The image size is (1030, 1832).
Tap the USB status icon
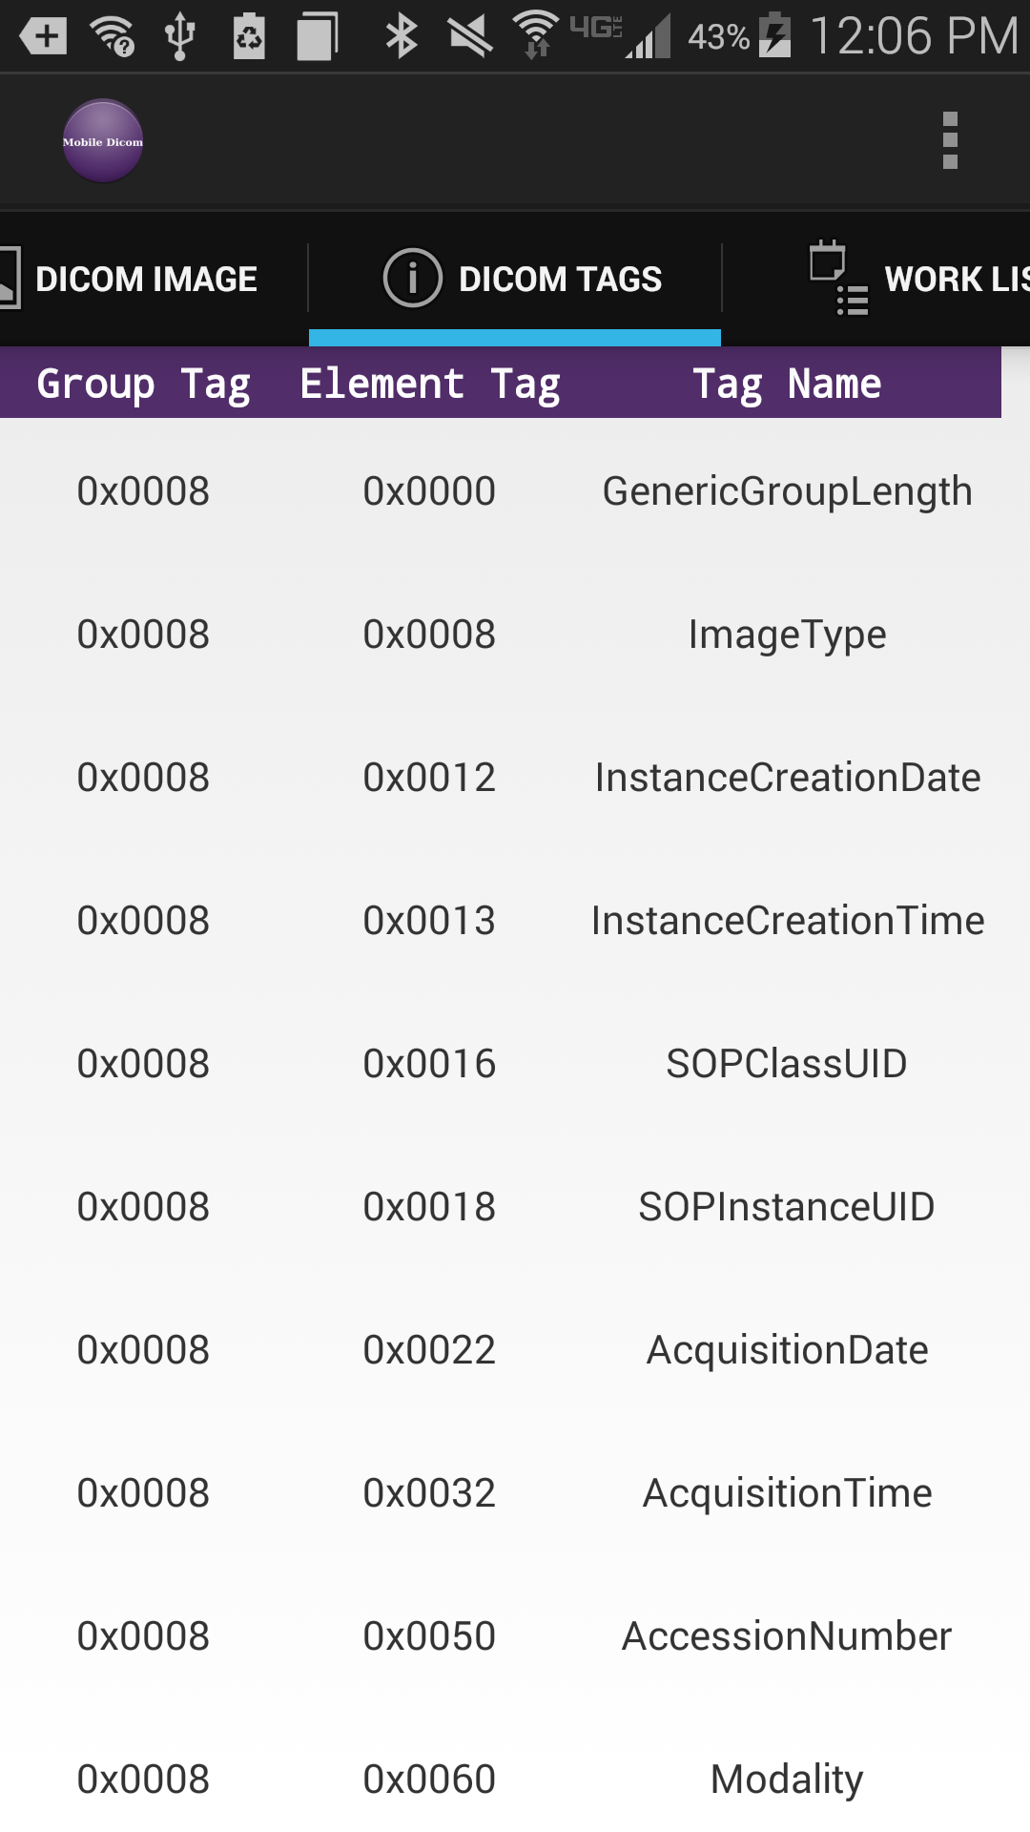click(179, 36)
